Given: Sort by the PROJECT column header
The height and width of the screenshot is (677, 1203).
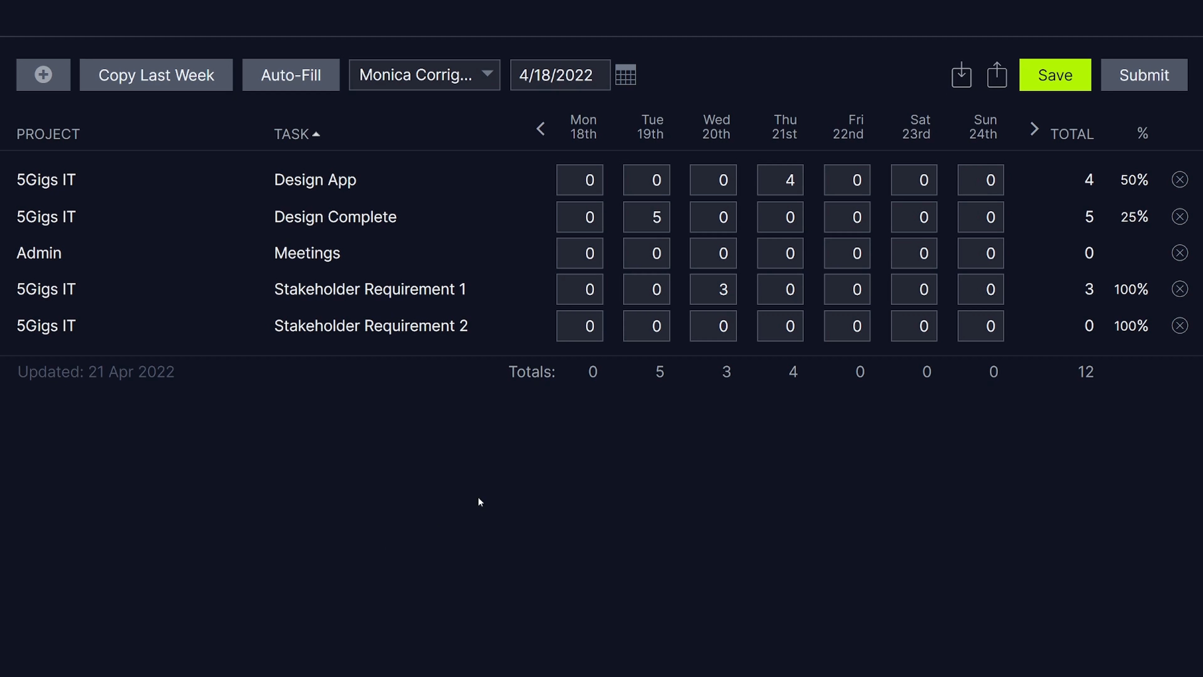Looking at the screenshot, I should tap(48, 134).
